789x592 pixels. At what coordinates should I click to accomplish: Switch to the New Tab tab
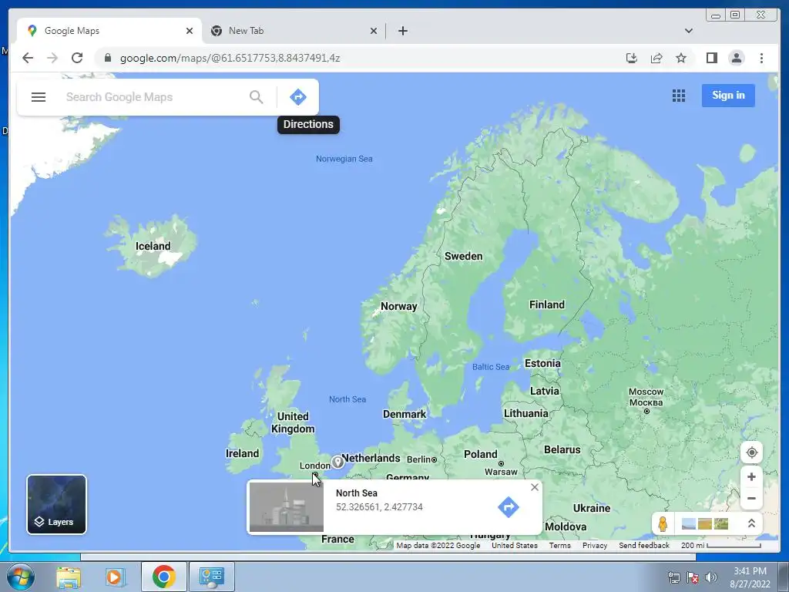[x=294, y=31]
